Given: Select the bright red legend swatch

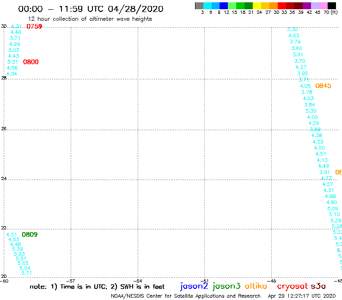Looking at the screenshot, I should click(282, 6).
